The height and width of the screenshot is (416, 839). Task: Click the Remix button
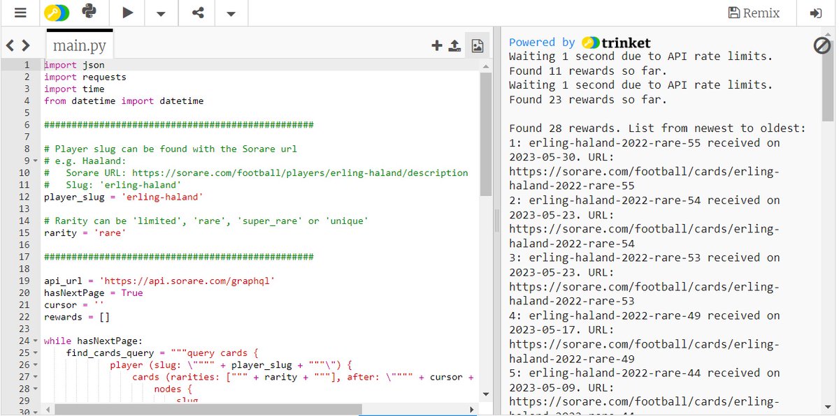coord(753,13)
